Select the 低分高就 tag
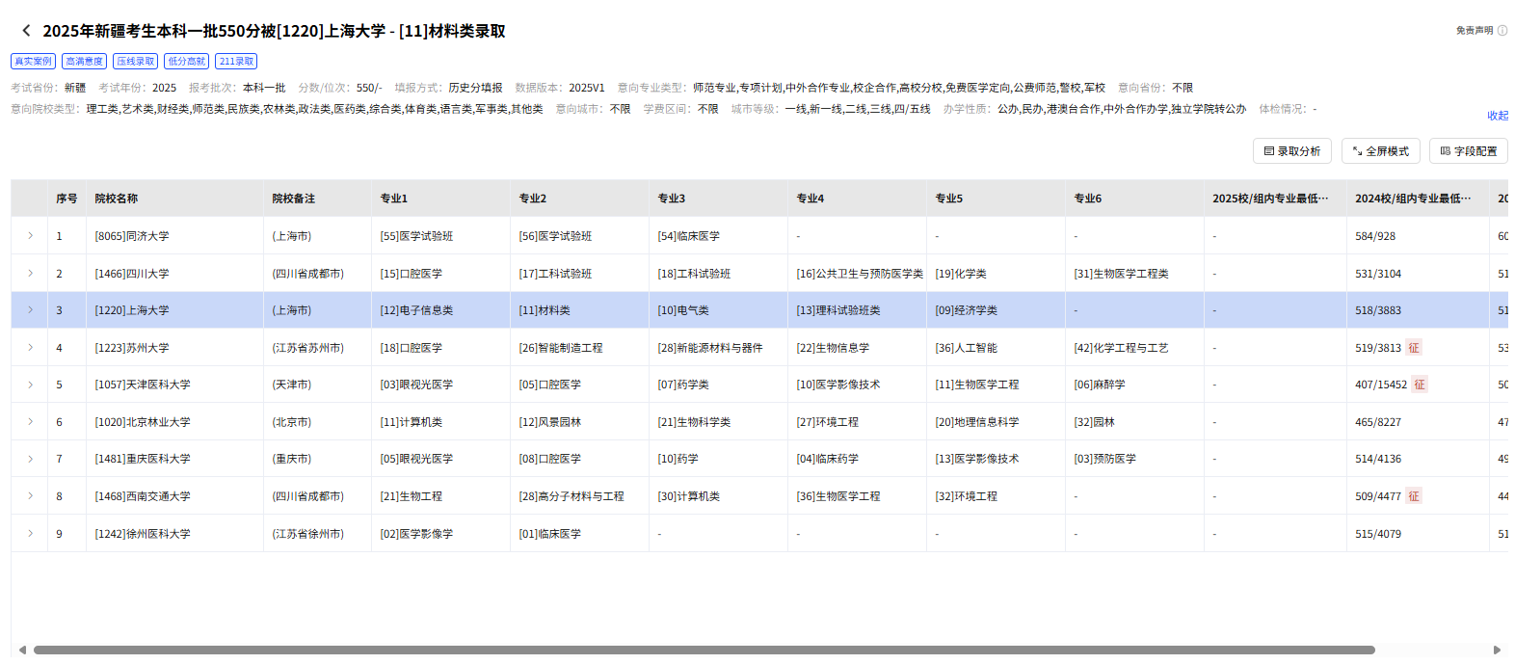The height and width of the screenshot is (664, 1515). pos(186,61)
